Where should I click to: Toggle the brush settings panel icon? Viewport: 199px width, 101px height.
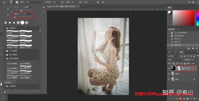[17, 2]
